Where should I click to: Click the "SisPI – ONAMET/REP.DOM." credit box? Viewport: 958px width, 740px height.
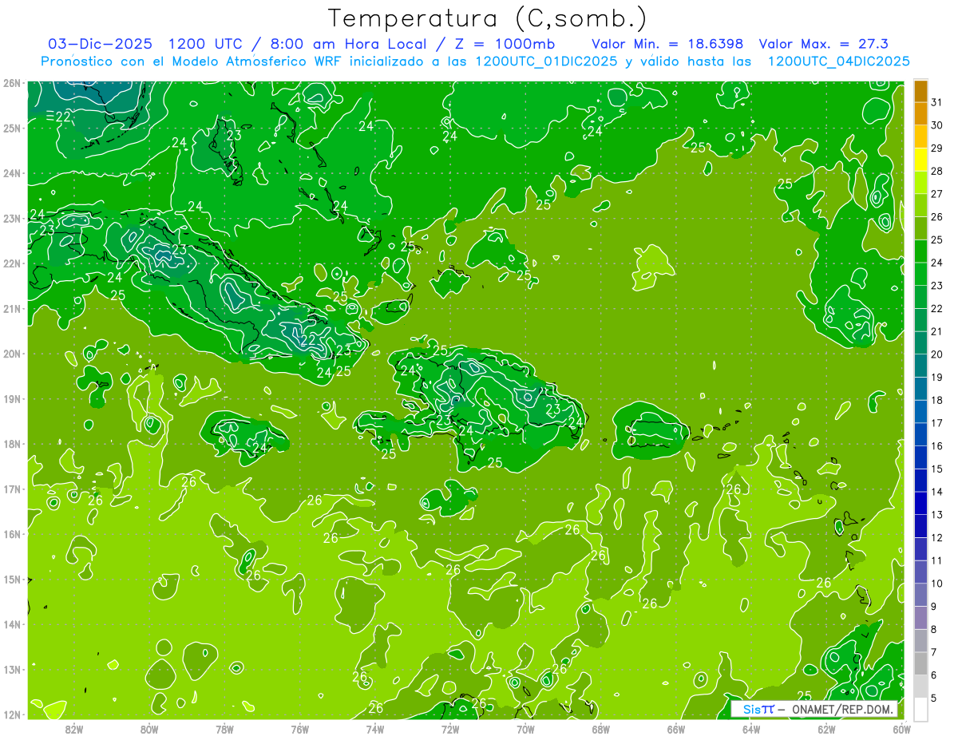[x=814, y=709]
